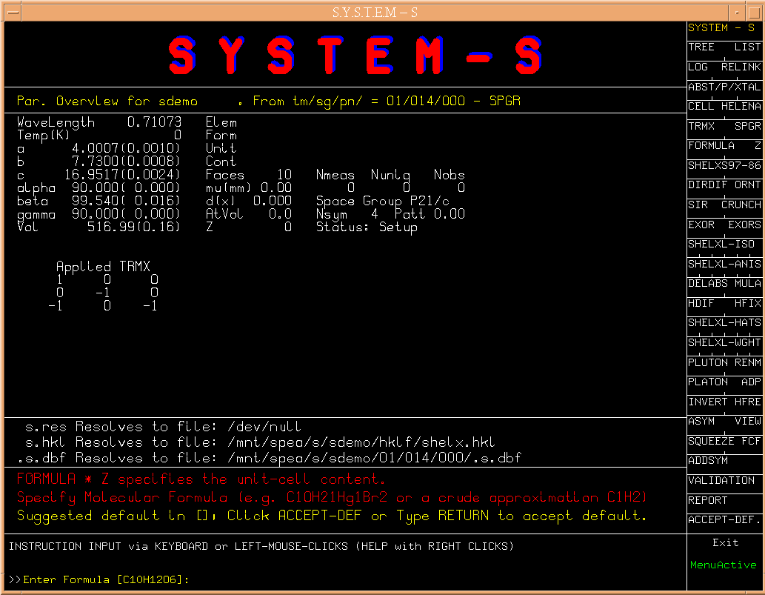This screenshot has height=595, width=765.
Task: Run ADDSYM from the menu
Action: click(708, 461)
